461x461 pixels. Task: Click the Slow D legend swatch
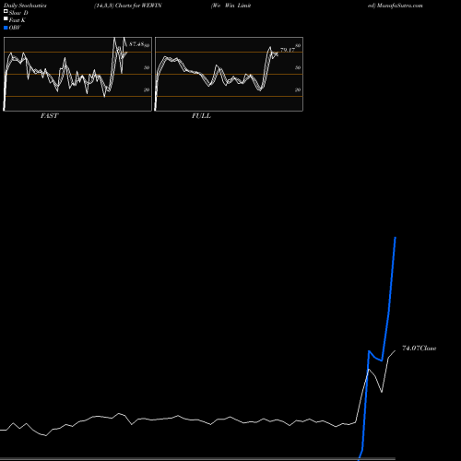[x=6, y=11]
